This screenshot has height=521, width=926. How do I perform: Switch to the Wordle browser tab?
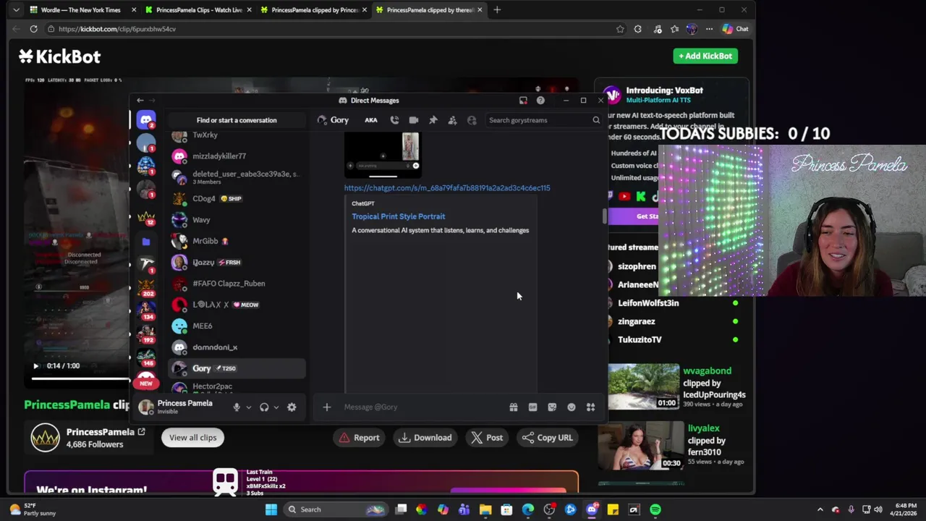(x=82, y=10)
